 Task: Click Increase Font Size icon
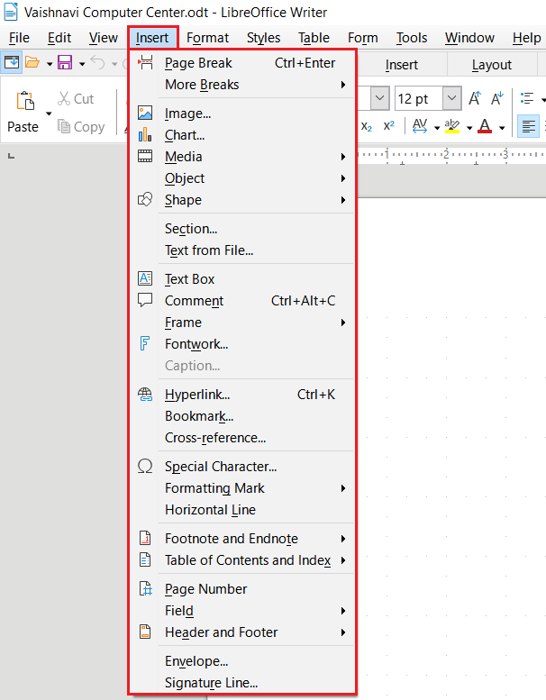tap(475, 98)
